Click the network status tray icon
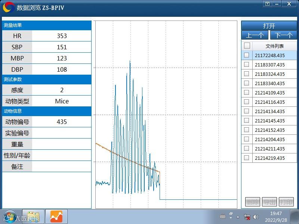 pos(247,217)
